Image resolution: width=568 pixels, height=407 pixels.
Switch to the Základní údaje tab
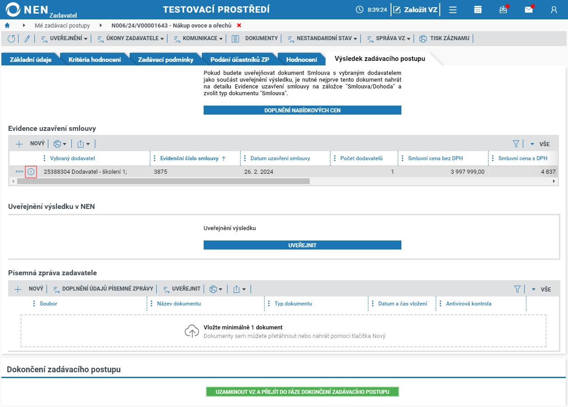coord(30,59)
